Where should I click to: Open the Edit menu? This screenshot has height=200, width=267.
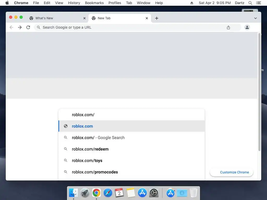pyautogui.click(x=47, y=3)
